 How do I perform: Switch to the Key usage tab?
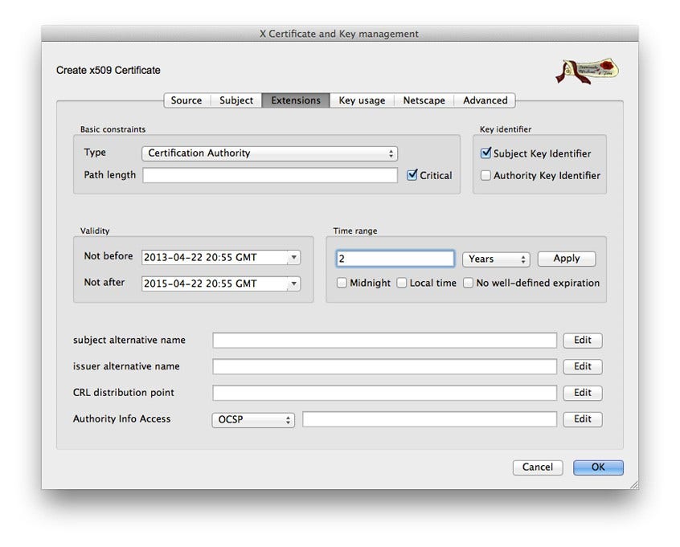click(363, 100)
